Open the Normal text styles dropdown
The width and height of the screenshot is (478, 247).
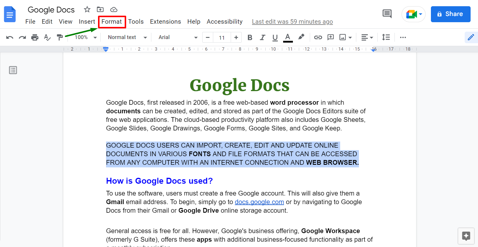coord(127,37)
